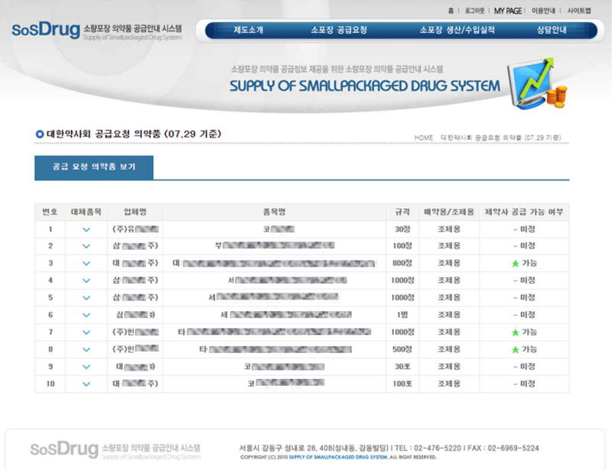Expand the substitute chevron in row 10
Screen dimensions: 612x470
(x=86, y=384)
